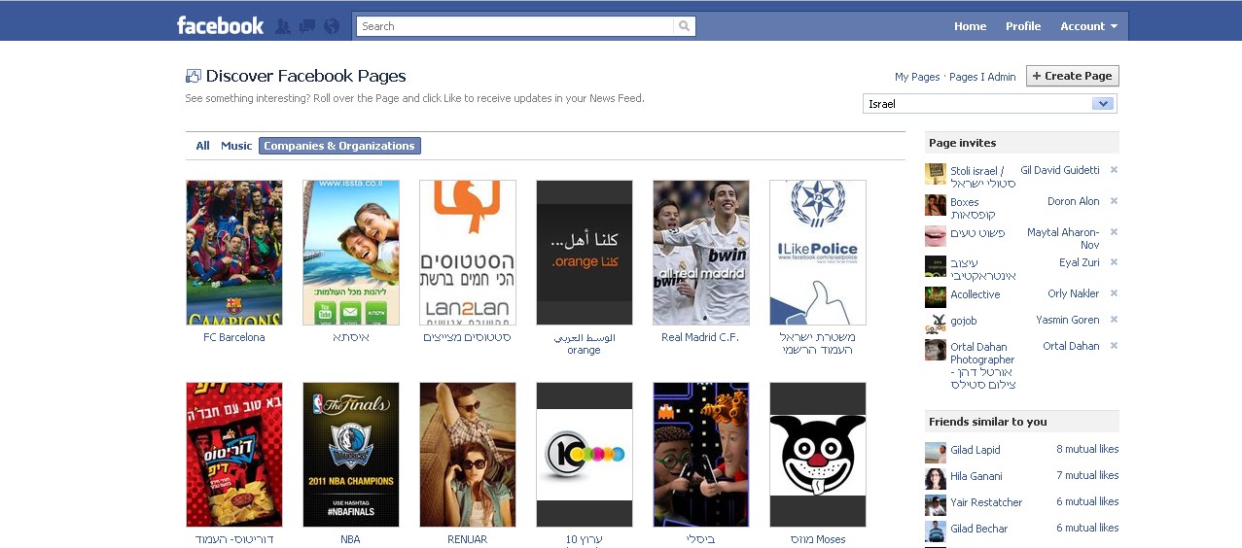The width and height of the screenshot is (1242, 548).
Task: Open the messages icon
Action: click(307, 26)
